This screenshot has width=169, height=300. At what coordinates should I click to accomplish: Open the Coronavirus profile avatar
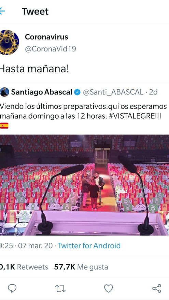pyautogui.click(x=10, y=43)
